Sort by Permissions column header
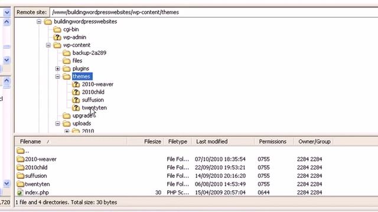 click(274, 141)
